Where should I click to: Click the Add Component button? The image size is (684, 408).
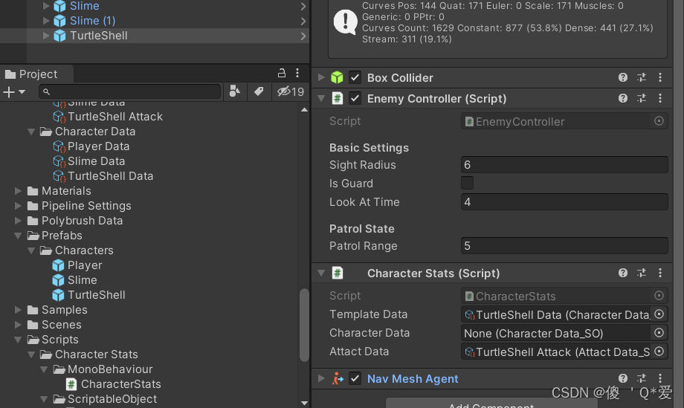(x=491, y=404)
